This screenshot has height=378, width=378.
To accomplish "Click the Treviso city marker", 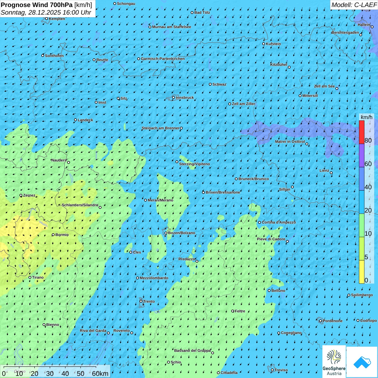I will (x=272, y=370).
